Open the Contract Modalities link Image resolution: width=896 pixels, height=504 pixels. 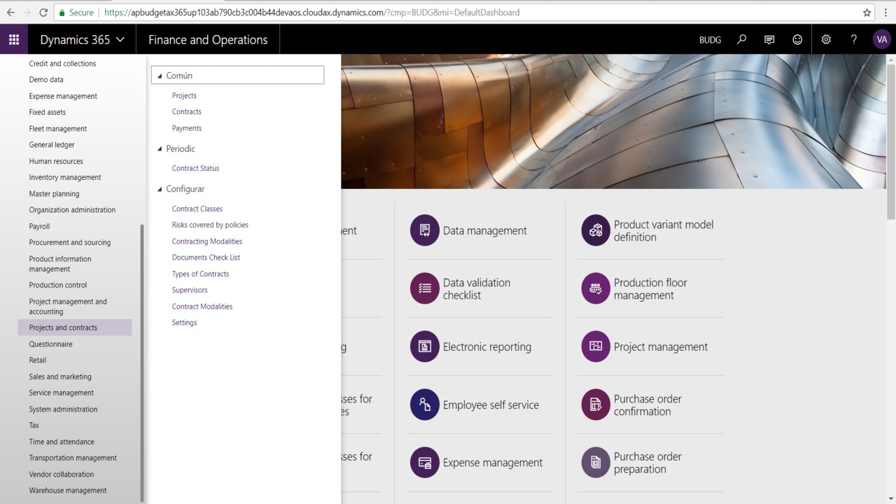[x=202, y=307]
